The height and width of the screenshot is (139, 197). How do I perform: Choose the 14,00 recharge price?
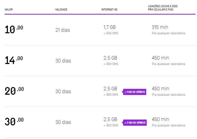[x=14, y=60]
